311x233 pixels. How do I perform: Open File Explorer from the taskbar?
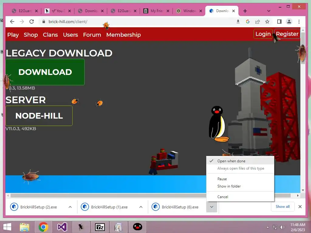coord(25,227)
